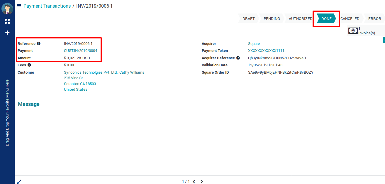
Task: Select the CANCELED status stage
Action: [x=350, y=18]
